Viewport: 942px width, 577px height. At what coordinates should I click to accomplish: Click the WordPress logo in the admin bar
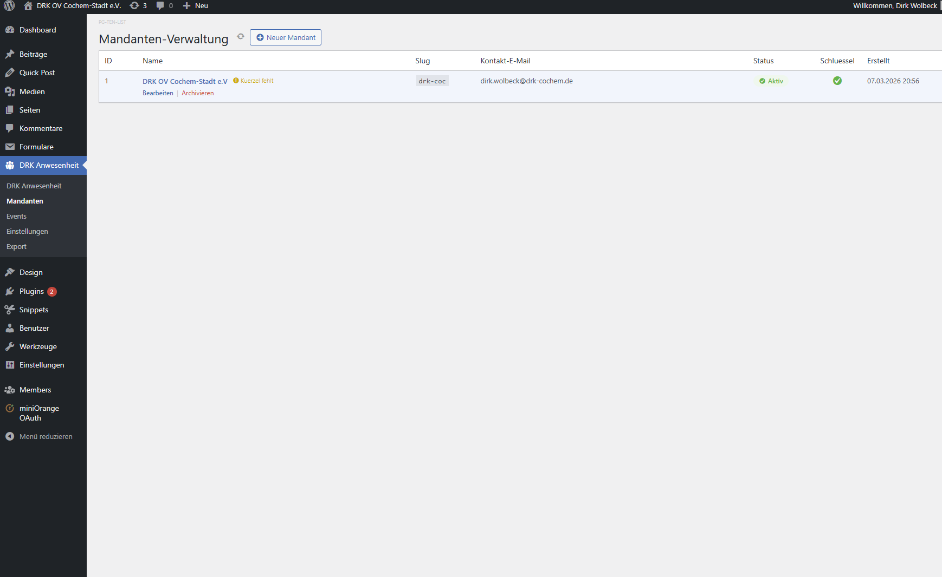coord(9,6)
